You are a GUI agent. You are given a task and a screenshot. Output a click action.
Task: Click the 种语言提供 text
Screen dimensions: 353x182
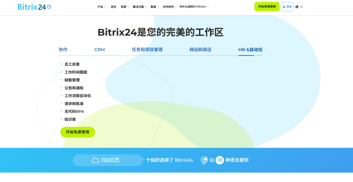(x=237, y=160)
